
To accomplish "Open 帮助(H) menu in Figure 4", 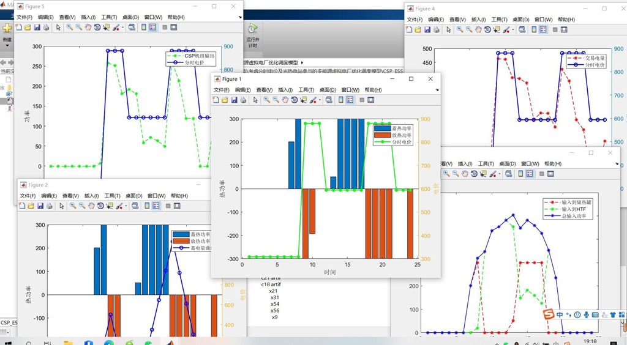I will [x=566, y=20].
